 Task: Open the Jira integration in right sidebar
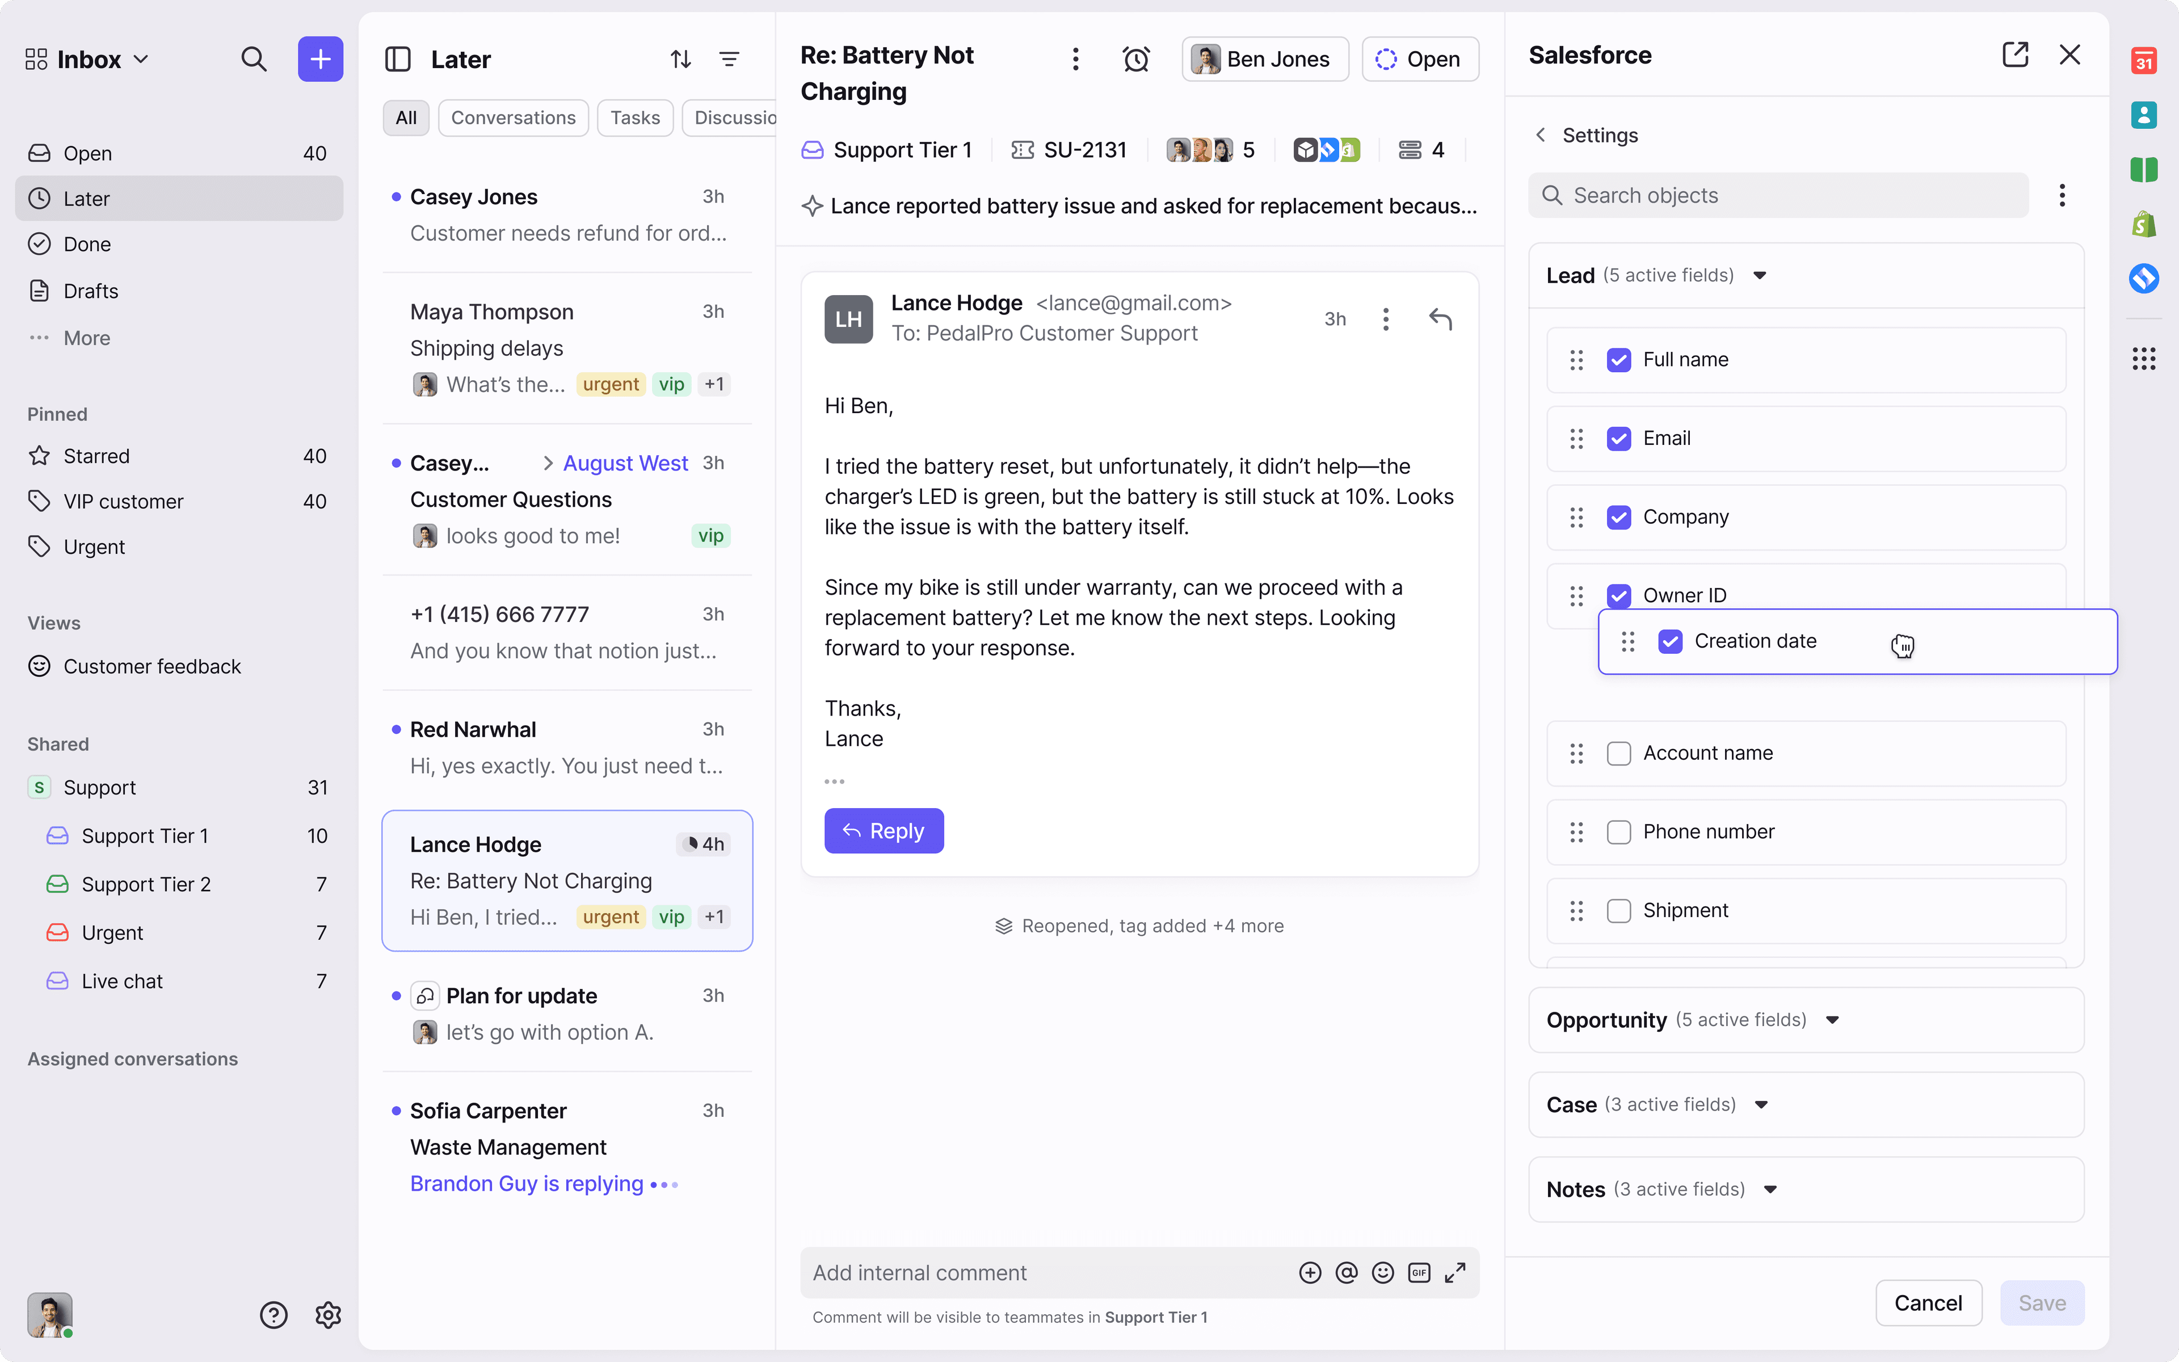(x=2144, y=278)
